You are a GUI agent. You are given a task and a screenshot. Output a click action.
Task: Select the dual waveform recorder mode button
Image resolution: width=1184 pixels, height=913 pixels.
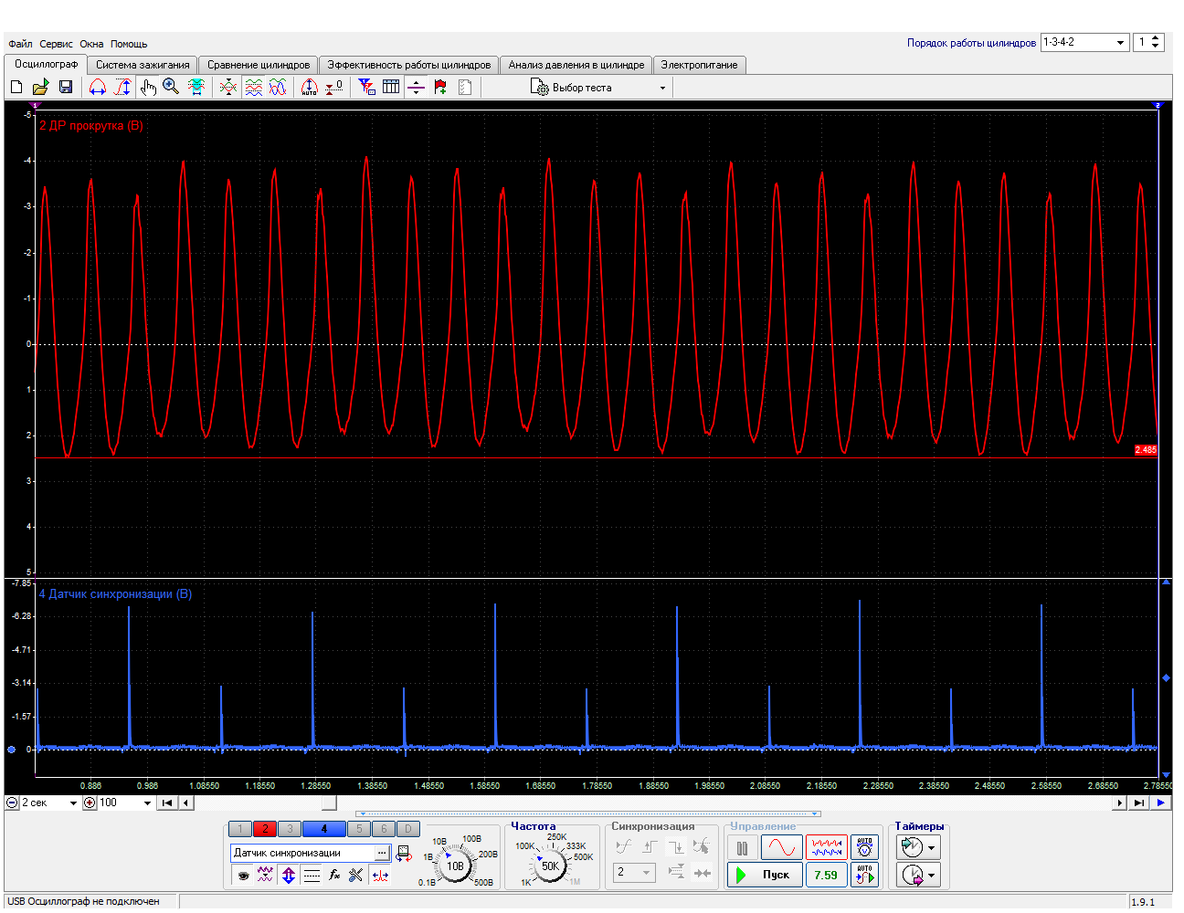(827, 848)
